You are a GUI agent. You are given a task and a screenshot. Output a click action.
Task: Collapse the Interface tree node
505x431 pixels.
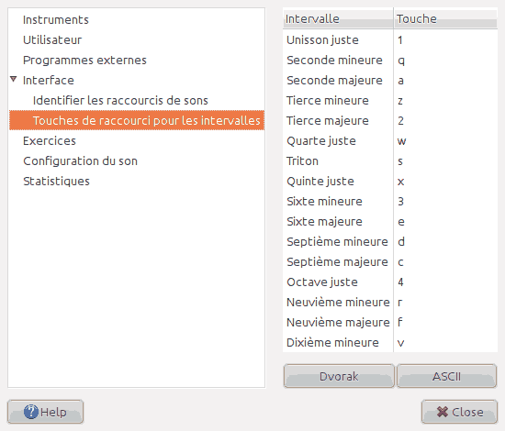point(13,79)
